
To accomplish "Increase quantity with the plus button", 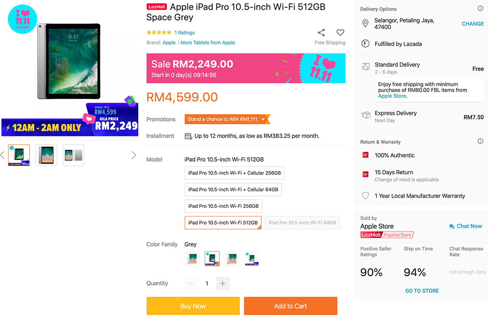I will point(222,283).
